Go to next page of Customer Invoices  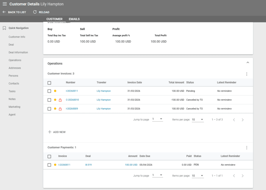(243, 120)
